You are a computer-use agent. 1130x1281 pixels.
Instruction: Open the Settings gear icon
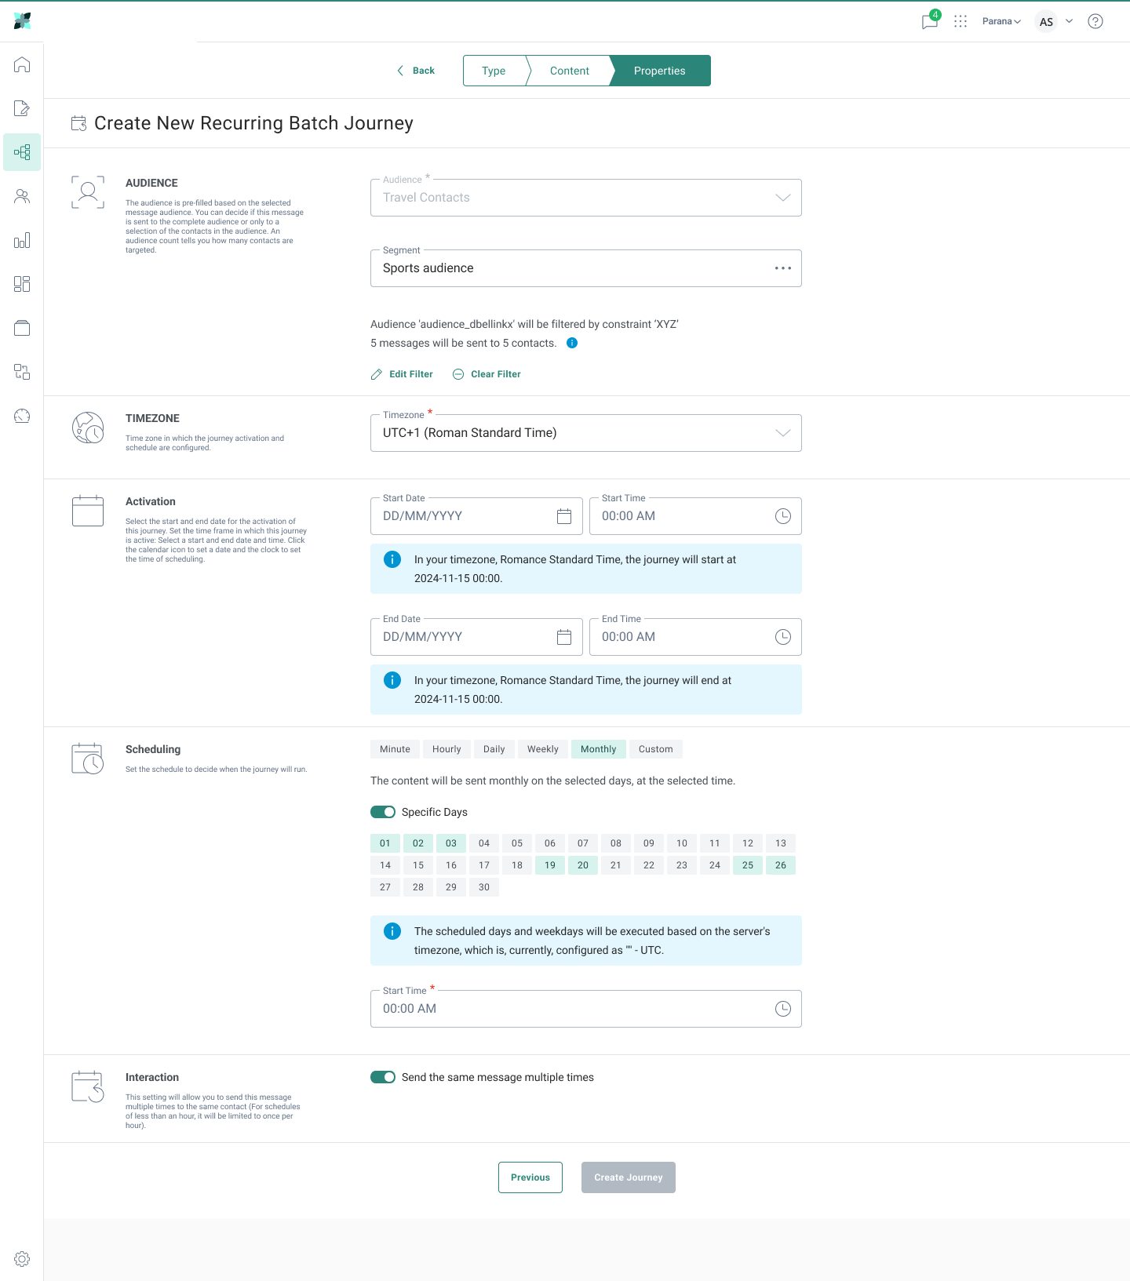coord(22,1259)
